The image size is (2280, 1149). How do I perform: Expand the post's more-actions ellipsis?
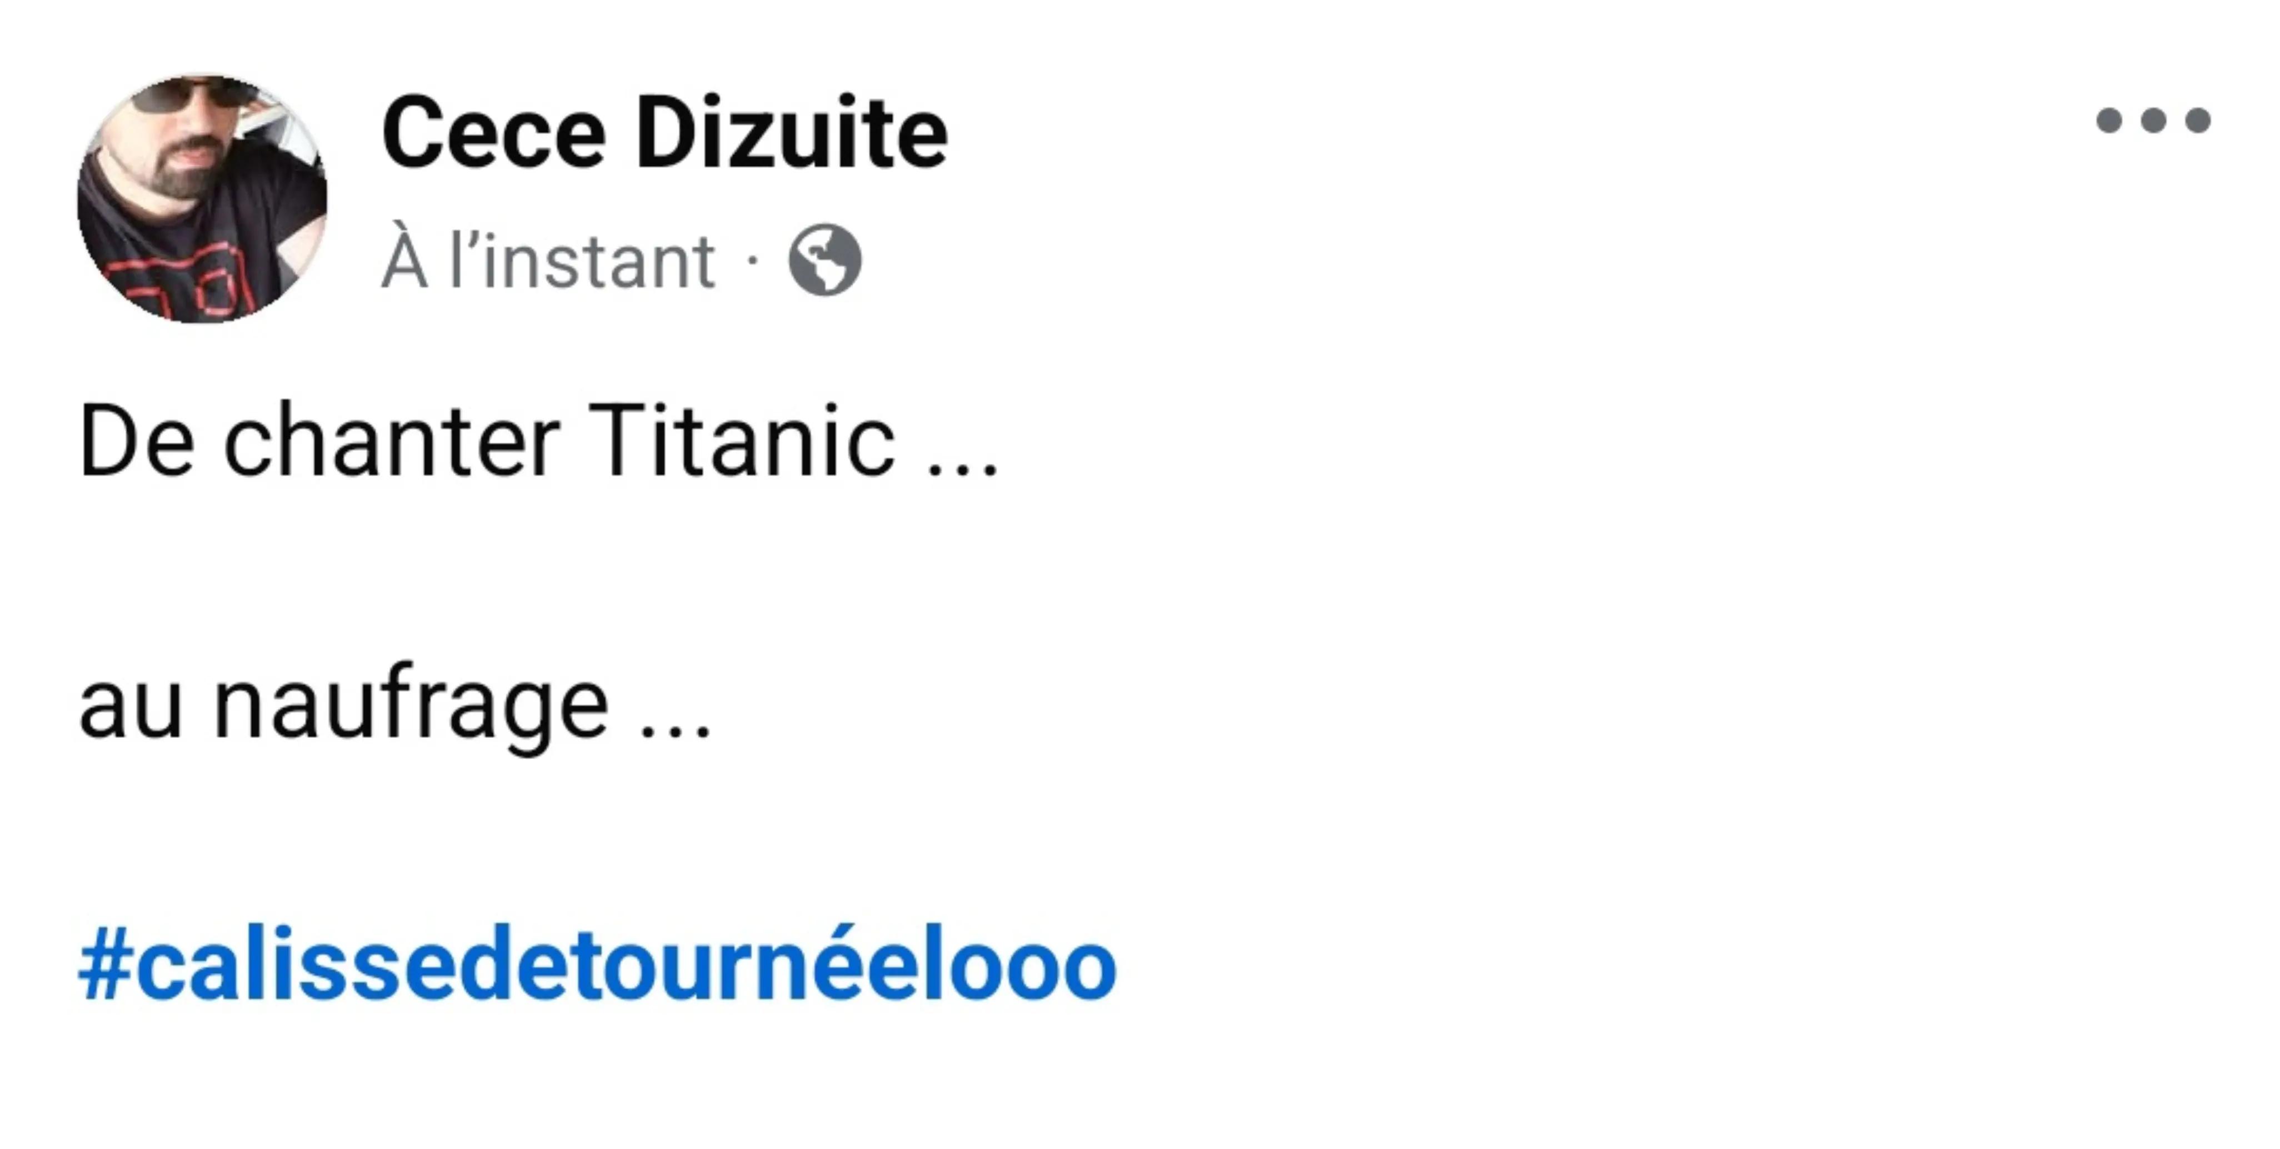2153,119
